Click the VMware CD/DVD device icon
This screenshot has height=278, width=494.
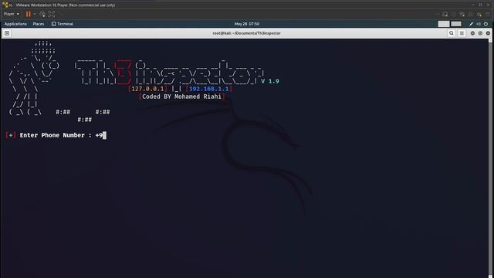[453, 14]
